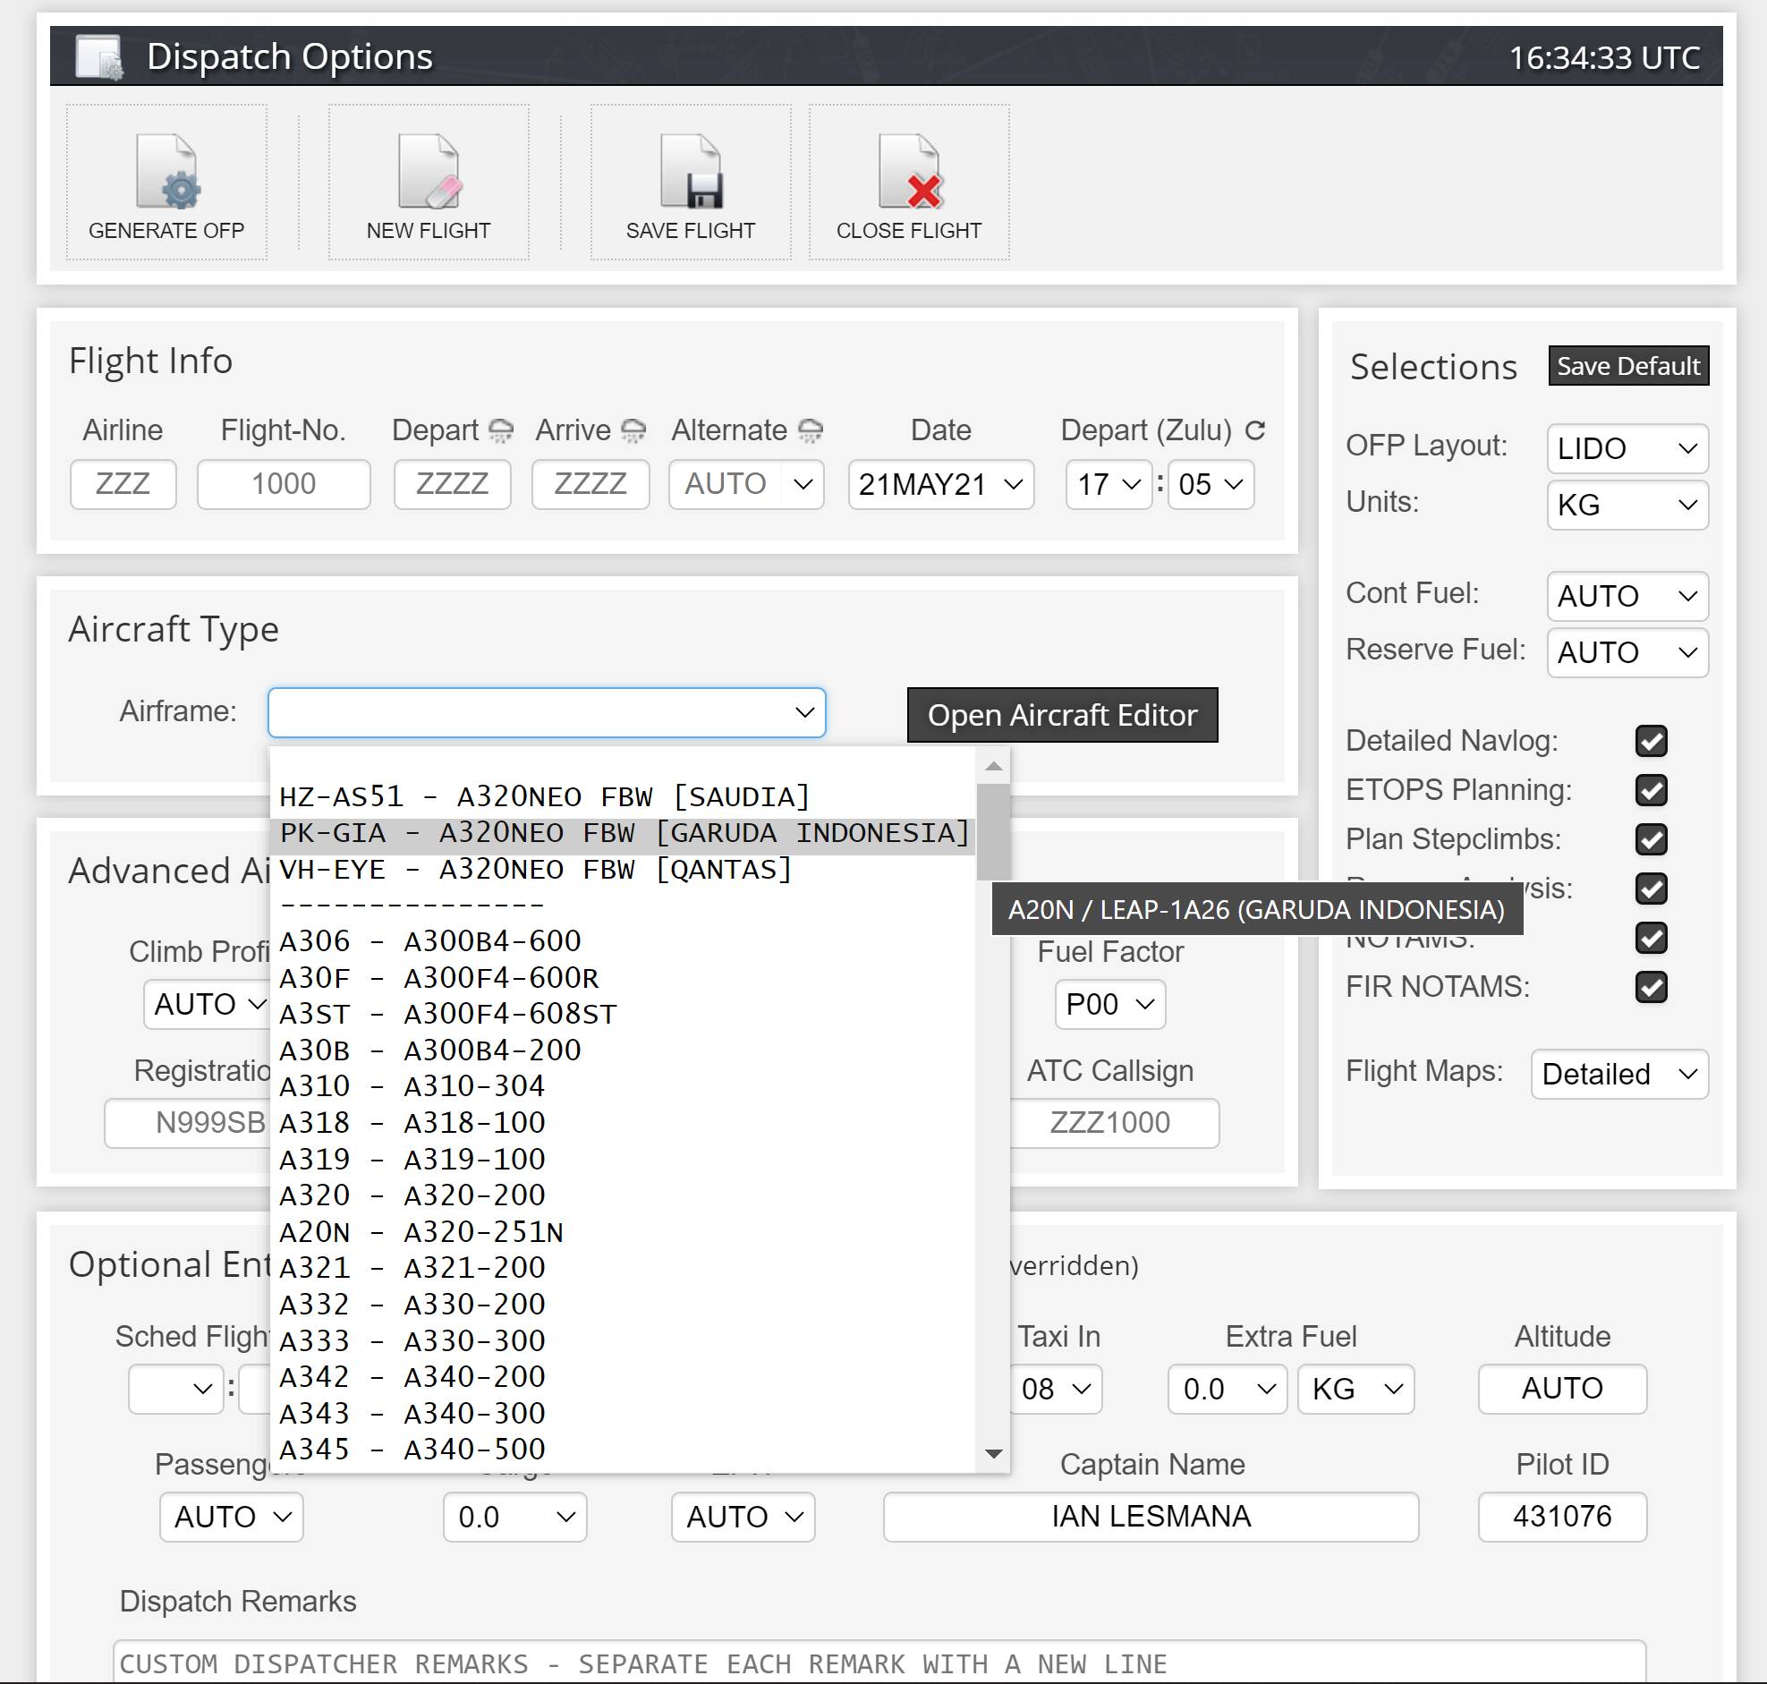Open the Date 21MAY21 dropdown
This screenshot has height=1684, width=1767.
939,485
